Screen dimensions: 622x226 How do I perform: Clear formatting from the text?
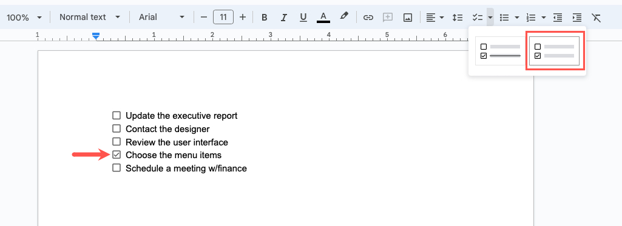coord(597,18)
